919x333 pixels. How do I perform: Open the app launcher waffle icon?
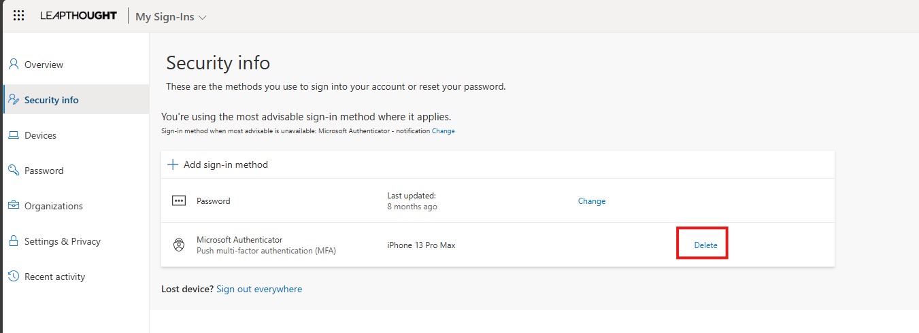coord(19,16)
